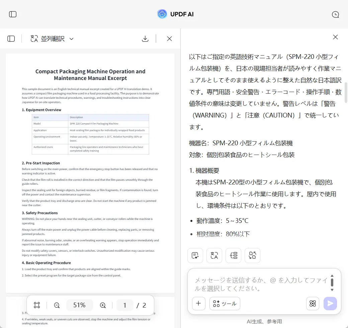Click the heading '3. Safety Precautions'
Screen dimensions: 348x328
40,213
